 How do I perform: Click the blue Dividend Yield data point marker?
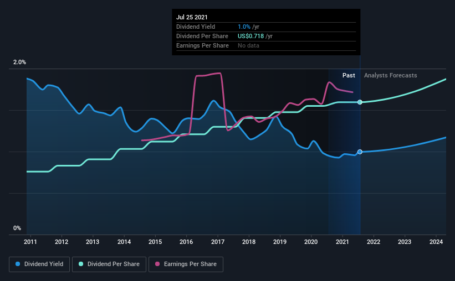360,152
